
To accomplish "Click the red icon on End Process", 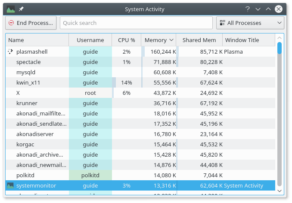I will coord(11,23).
